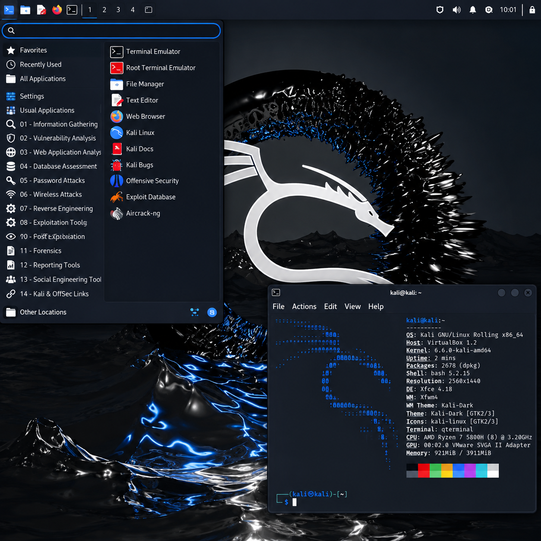Open notifications bell icon
Screen dimensions: 541x541
coord(473,9)
